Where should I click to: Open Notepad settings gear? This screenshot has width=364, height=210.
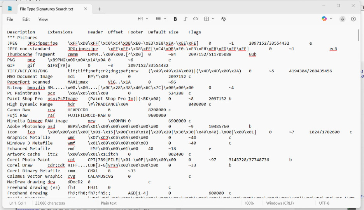pyautogui.click(x=353, y=19)
